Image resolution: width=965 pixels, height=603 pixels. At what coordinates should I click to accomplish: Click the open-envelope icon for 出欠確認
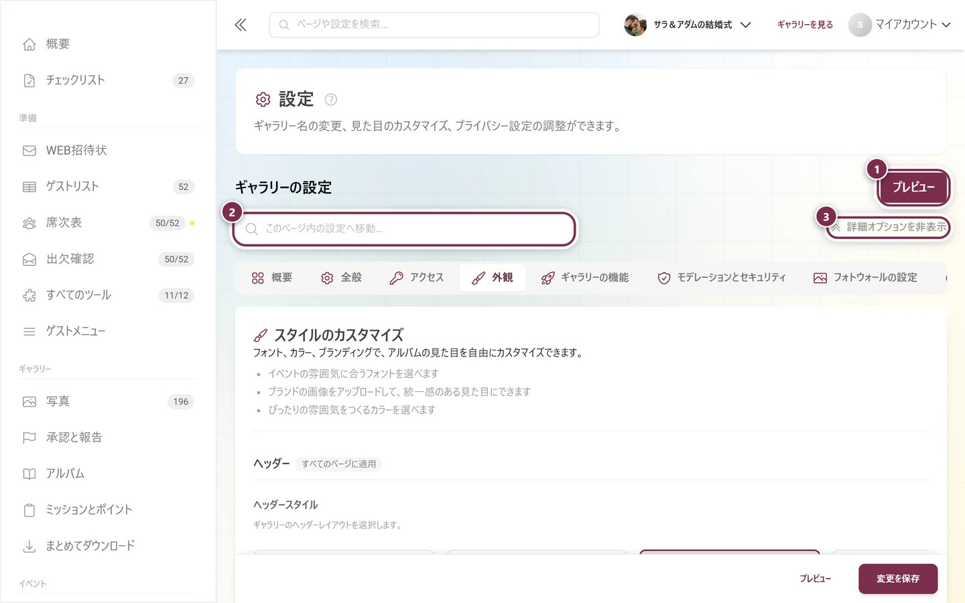(29, 259)
